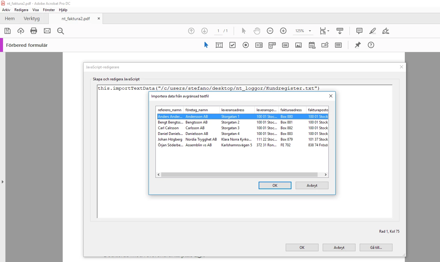Add an image field tool

298,45
